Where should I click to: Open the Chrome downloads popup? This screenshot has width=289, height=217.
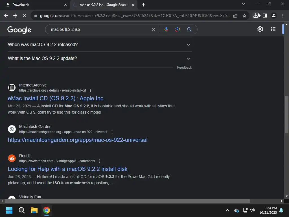tap(256, 16)
